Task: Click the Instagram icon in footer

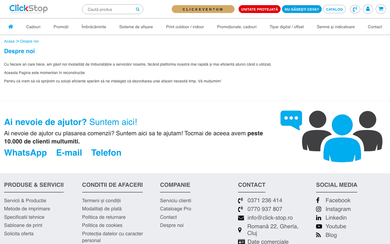Action: 319,209
